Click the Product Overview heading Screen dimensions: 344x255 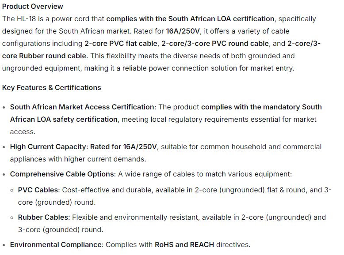coord(33,6)
